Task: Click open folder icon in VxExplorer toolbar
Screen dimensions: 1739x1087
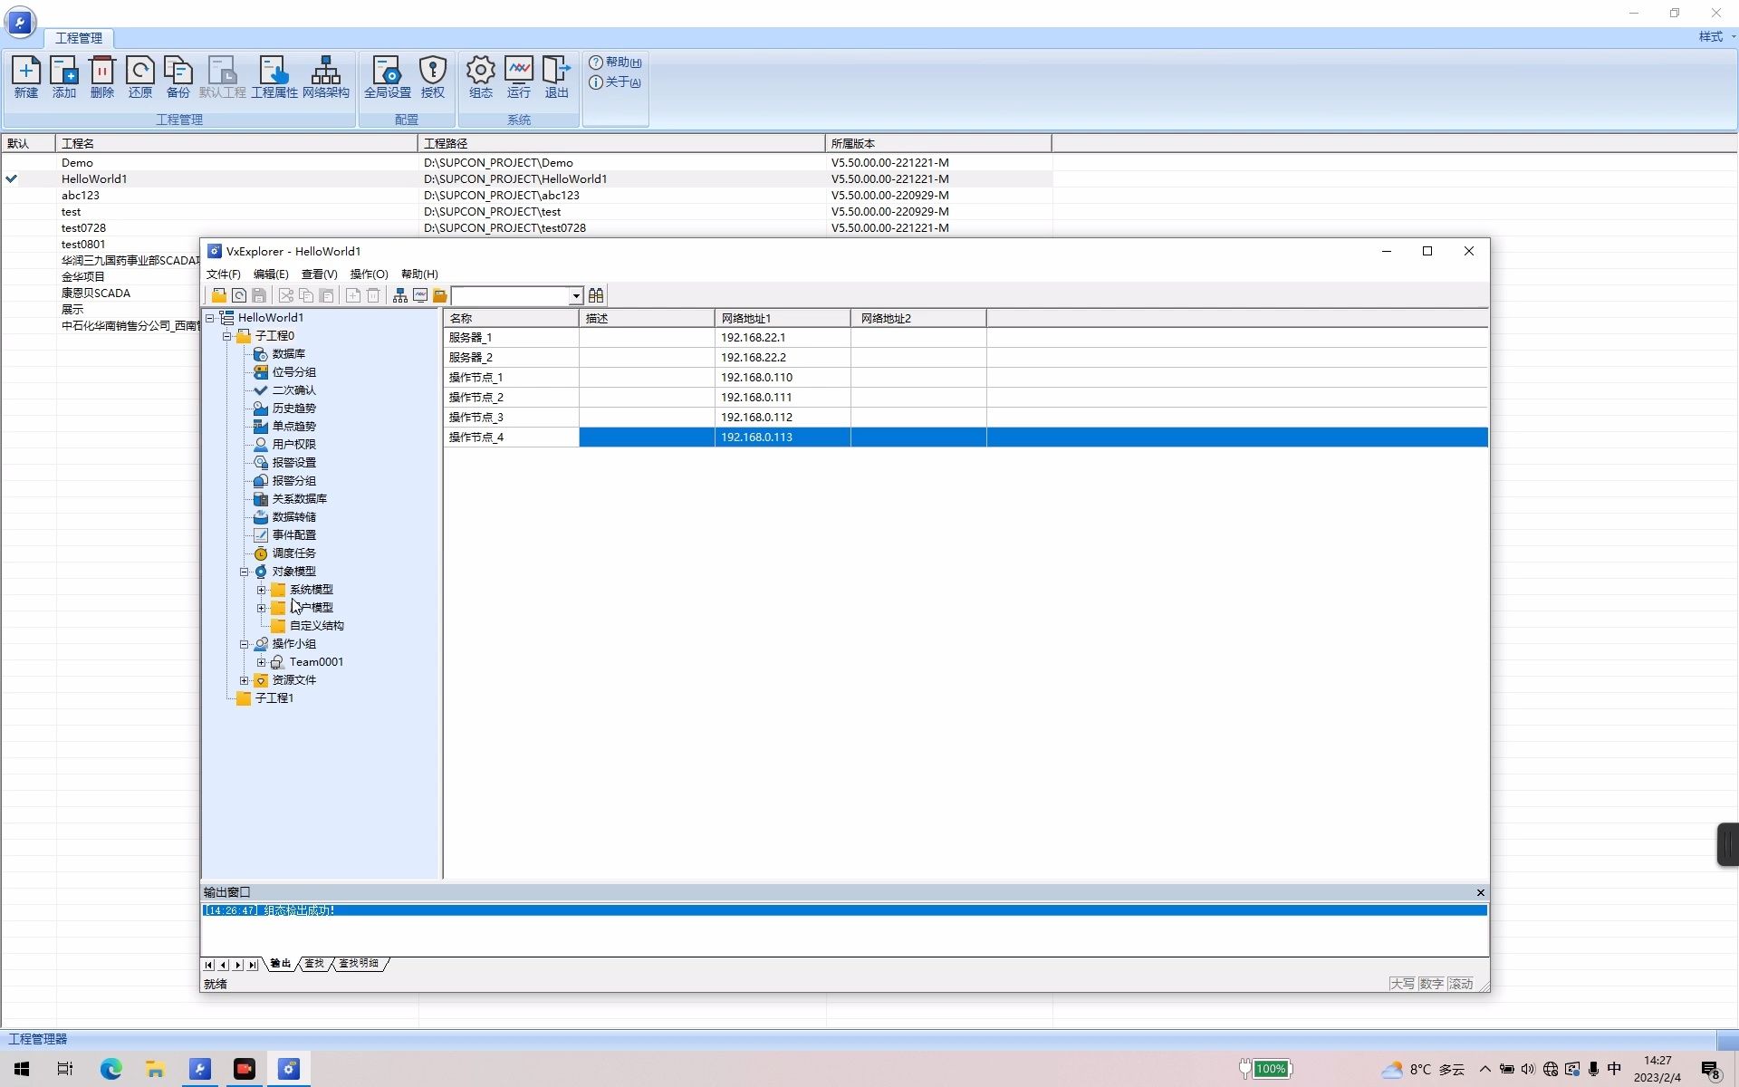Action: click(x=218, y=295)
